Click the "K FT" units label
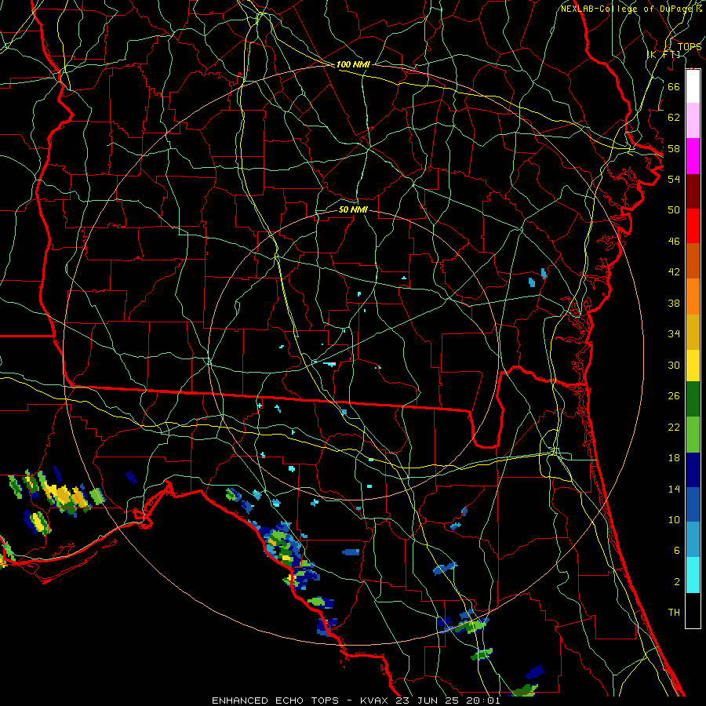Image resolution: width=706 pixels, height=706 pixels. click(x=664, y=54)
